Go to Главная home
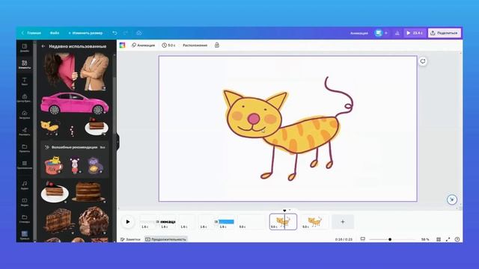The image size is (479, 269). click(x=31, y=33)
